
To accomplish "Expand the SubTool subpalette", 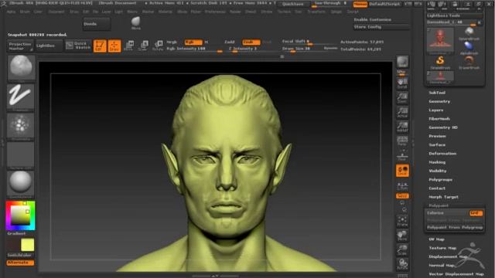I will (x=437, y=93).
